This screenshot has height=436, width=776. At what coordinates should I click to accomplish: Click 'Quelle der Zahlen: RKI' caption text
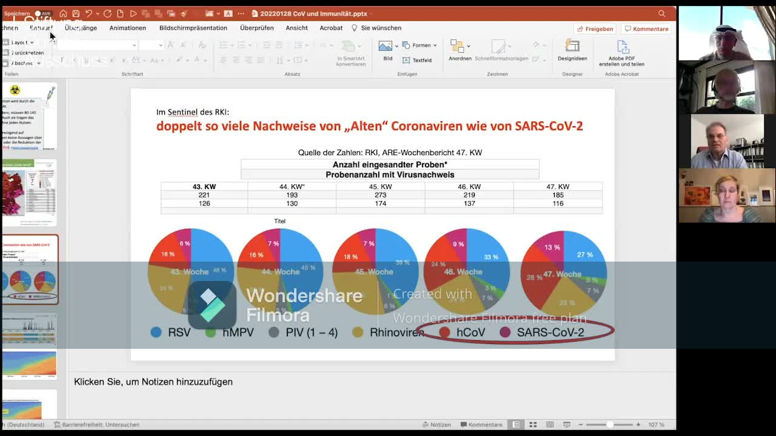(x=390, y=153)
